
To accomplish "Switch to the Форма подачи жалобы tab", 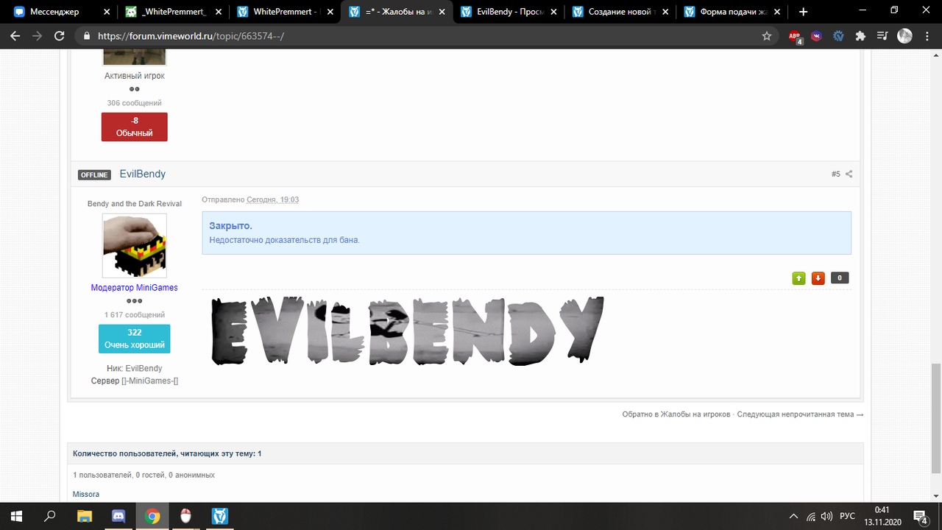I will 733,12.
